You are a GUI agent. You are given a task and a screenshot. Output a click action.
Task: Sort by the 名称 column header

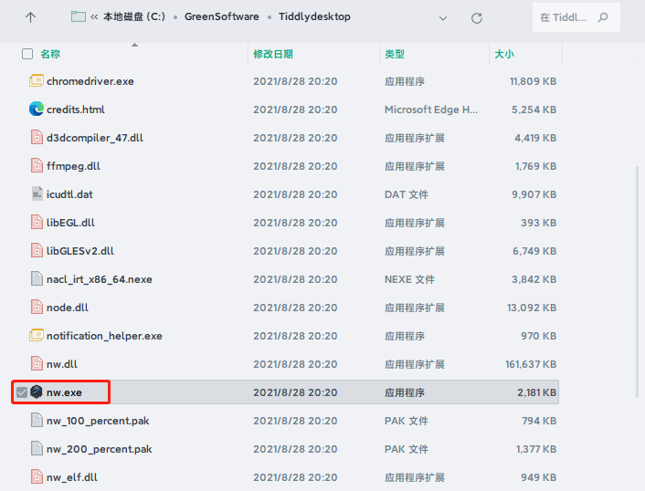[x=50, y=54]
